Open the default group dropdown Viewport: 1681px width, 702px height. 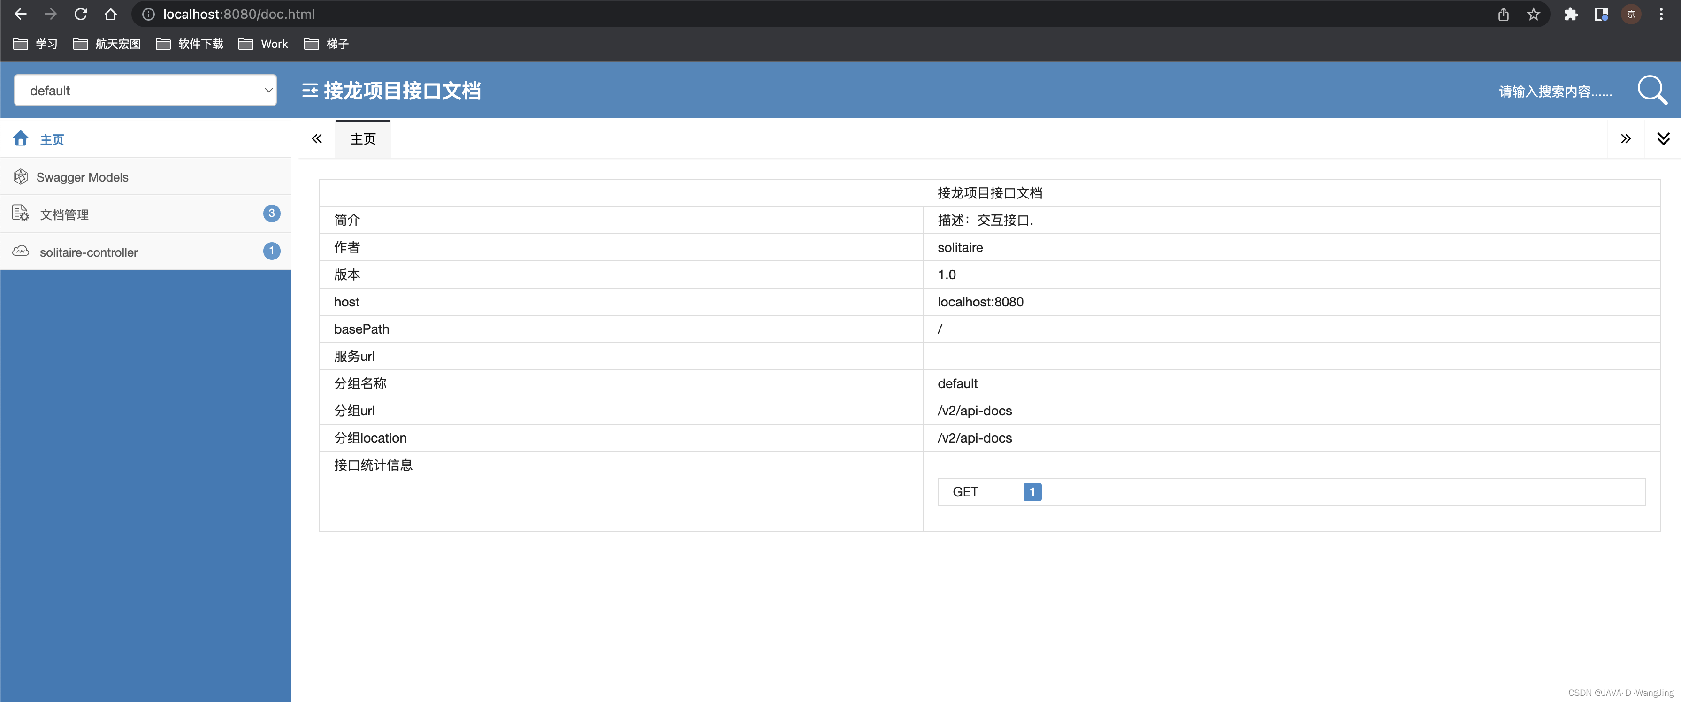click(x=145, y=91)
